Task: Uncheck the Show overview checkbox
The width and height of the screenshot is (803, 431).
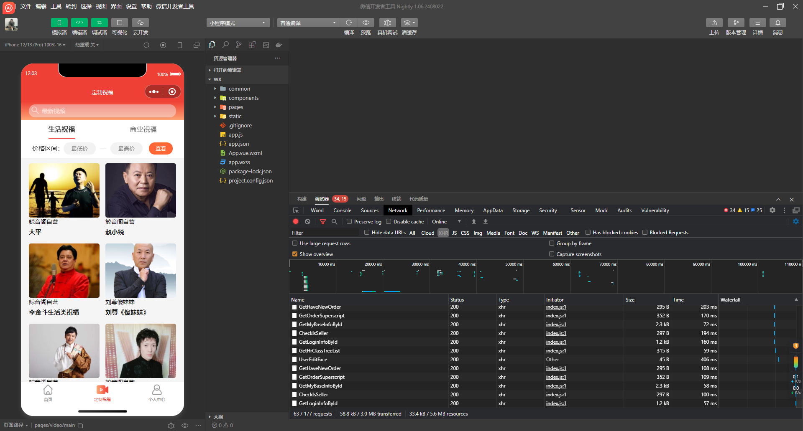Action: point(295,254)
